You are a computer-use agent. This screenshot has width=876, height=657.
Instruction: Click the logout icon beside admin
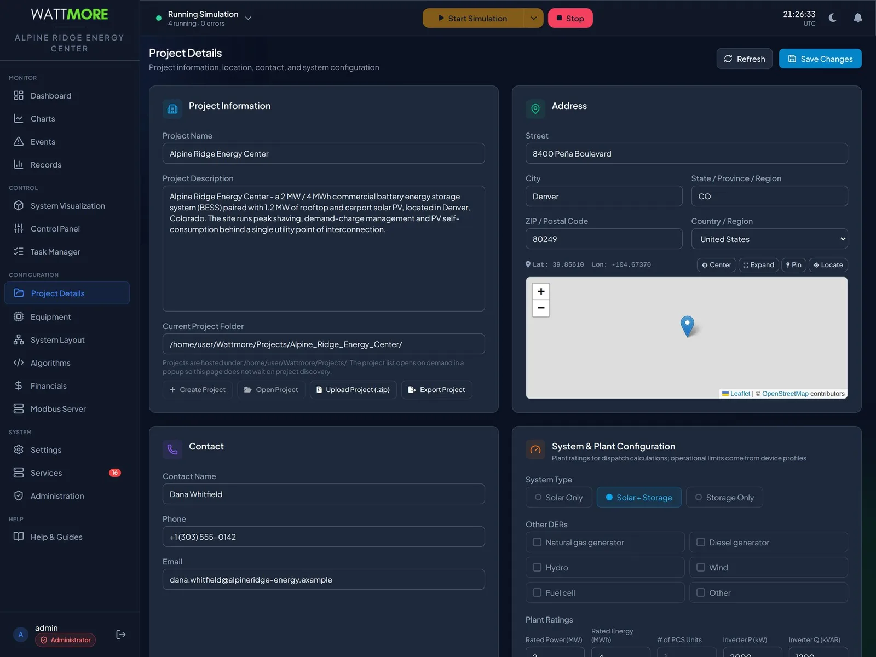point(121,635)
